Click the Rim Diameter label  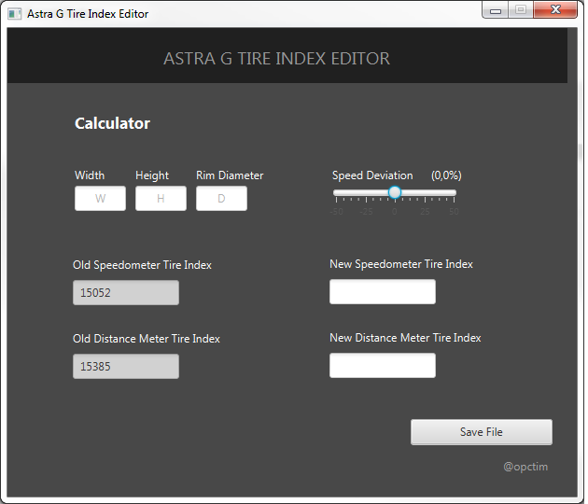point(230,175)
